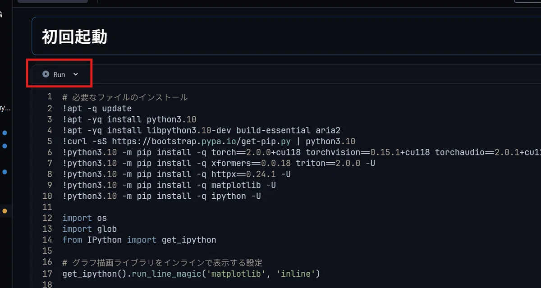The width and height of the screenshot is (541, 288).
Task: Run the code cell with the Run button
Action: [x=54, y=74]
